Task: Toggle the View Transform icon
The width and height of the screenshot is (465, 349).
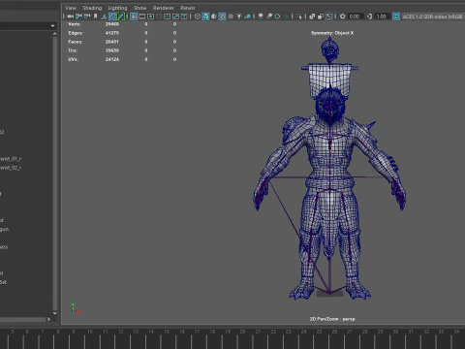Action: pos(396,16)
